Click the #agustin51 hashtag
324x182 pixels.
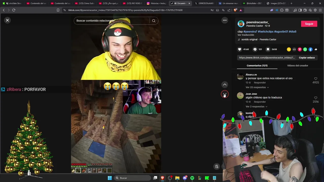click(x=281, y=32)
